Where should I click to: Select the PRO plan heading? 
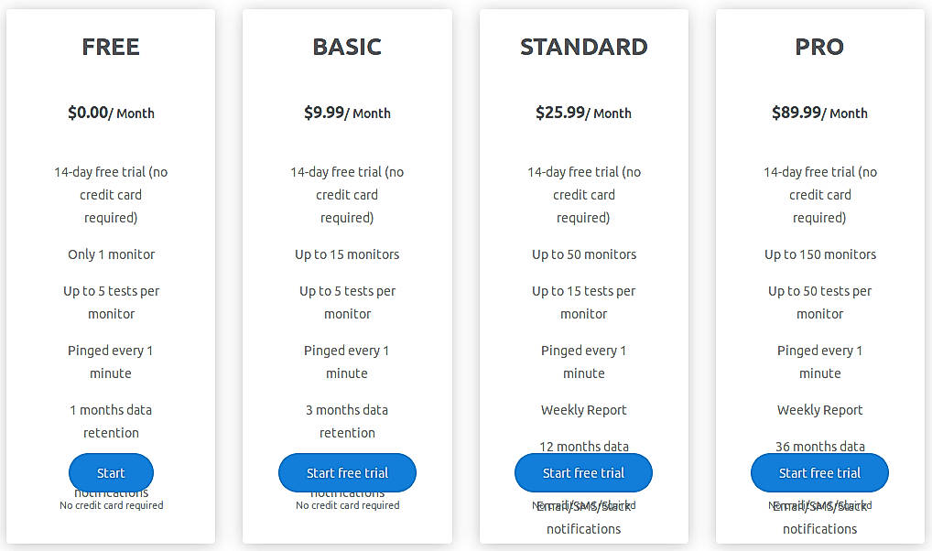(819, 47)
